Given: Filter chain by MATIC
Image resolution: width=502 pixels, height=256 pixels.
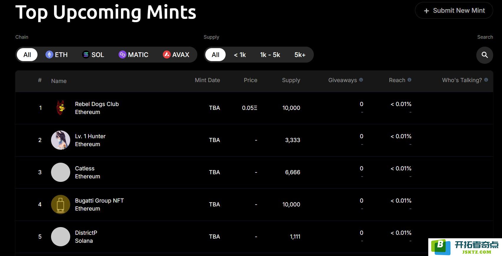Looking at the screenshot, I should click(x=133, y=55).
